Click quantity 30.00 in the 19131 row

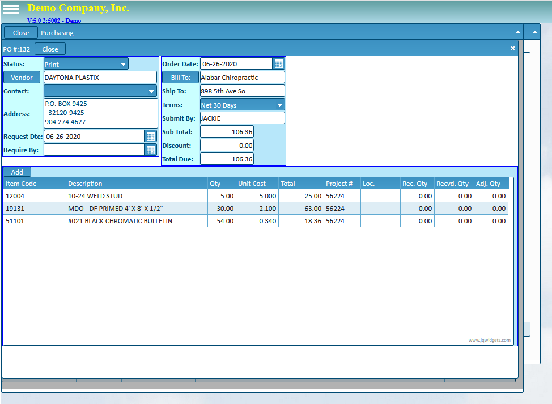(x=222, y=209)
